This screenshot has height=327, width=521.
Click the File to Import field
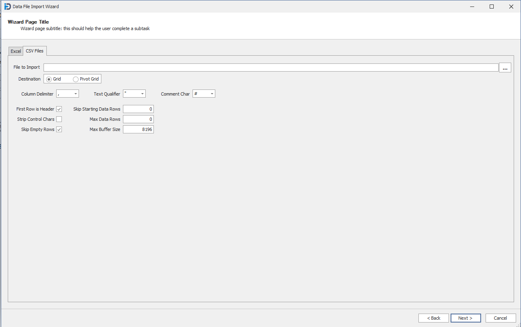click(271, 68)
